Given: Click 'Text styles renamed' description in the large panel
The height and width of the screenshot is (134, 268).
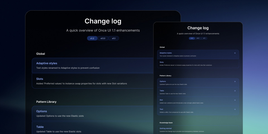Looking at the screenshot, I should (68, 68).
